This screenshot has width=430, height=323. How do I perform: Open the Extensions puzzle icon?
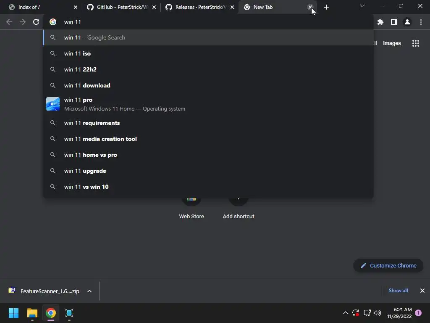click(x=380, y=22)
